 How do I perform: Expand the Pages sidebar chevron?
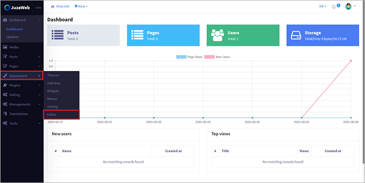click(39, 66)
